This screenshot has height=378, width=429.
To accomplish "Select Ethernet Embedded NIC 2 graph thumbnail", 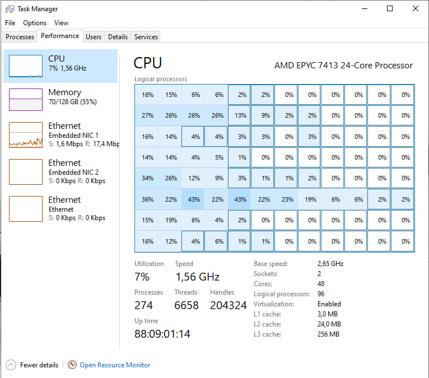I will click(x=26, y=172).
